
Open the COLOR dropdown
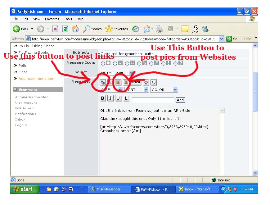[x=164, y=89]
